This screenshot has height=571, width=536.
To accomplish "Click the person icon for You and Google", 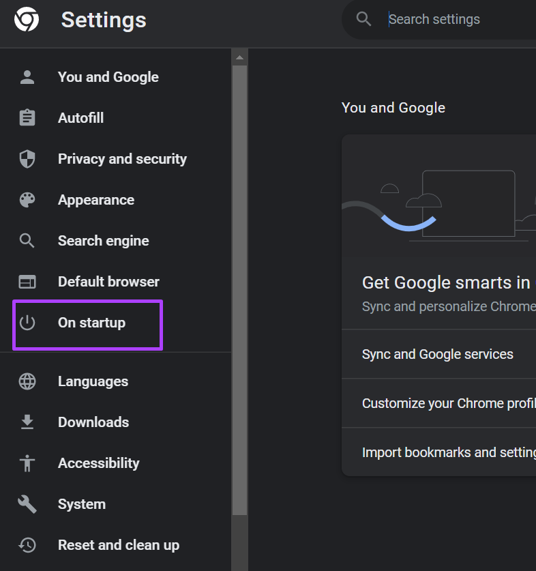I will point(27,77).
